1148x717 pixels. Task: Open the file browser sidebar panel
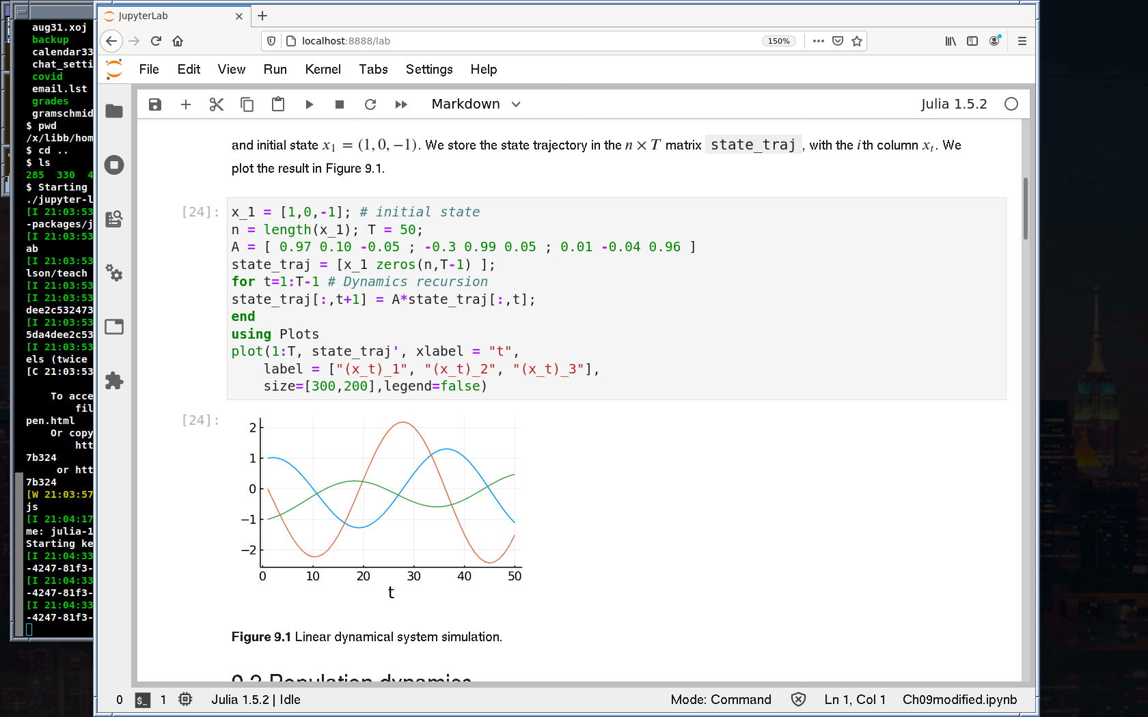[x=114, y=111]
